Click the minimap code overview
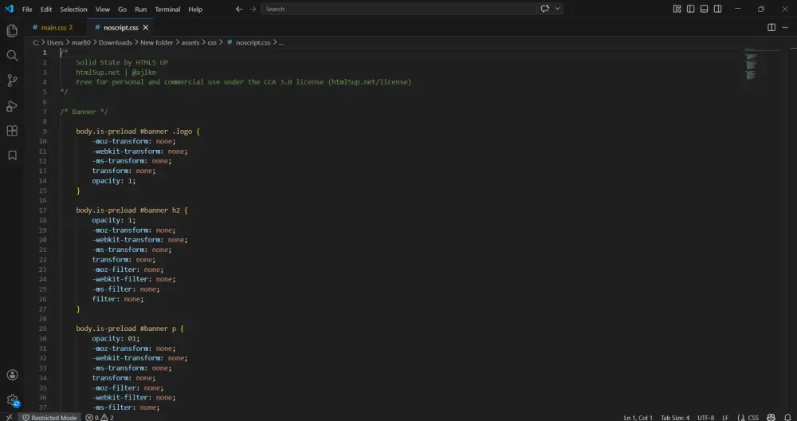Screen dimensions: 797x421 pos(751,65)
